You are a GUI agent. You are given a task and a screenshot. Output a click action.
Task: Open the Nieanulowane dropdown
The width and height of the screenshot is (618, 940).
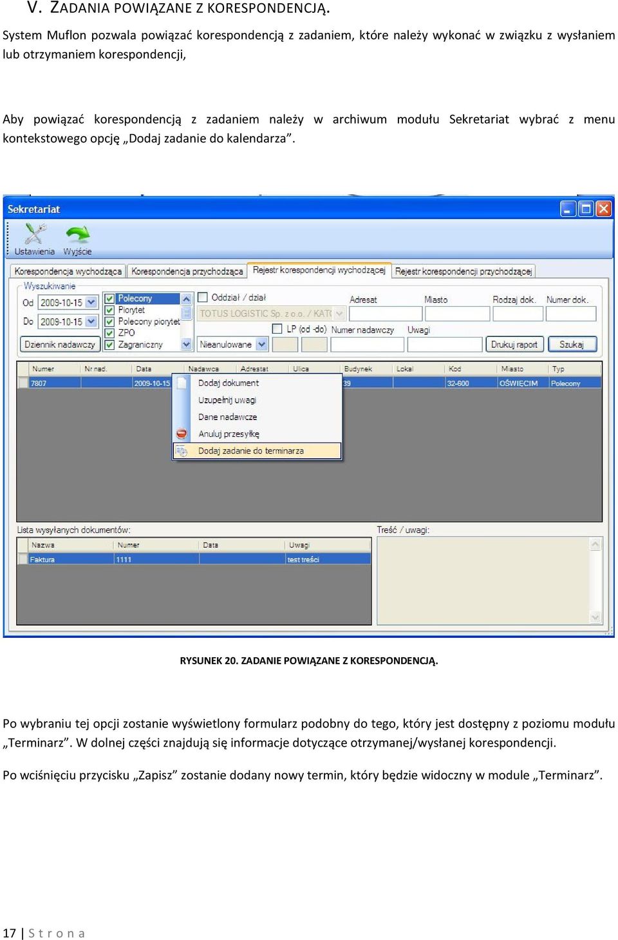pos(261,344)
